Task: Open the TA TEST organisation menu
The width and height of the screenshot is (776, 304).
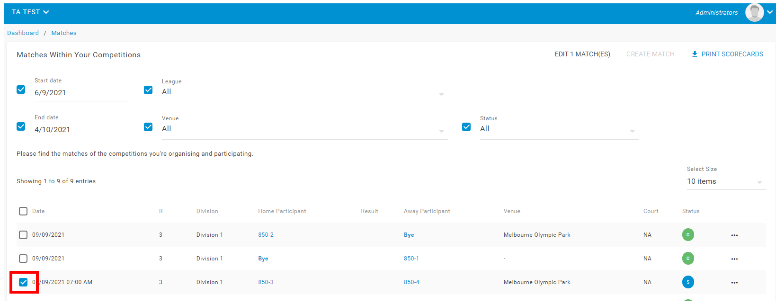Action: tap(30, 12)
